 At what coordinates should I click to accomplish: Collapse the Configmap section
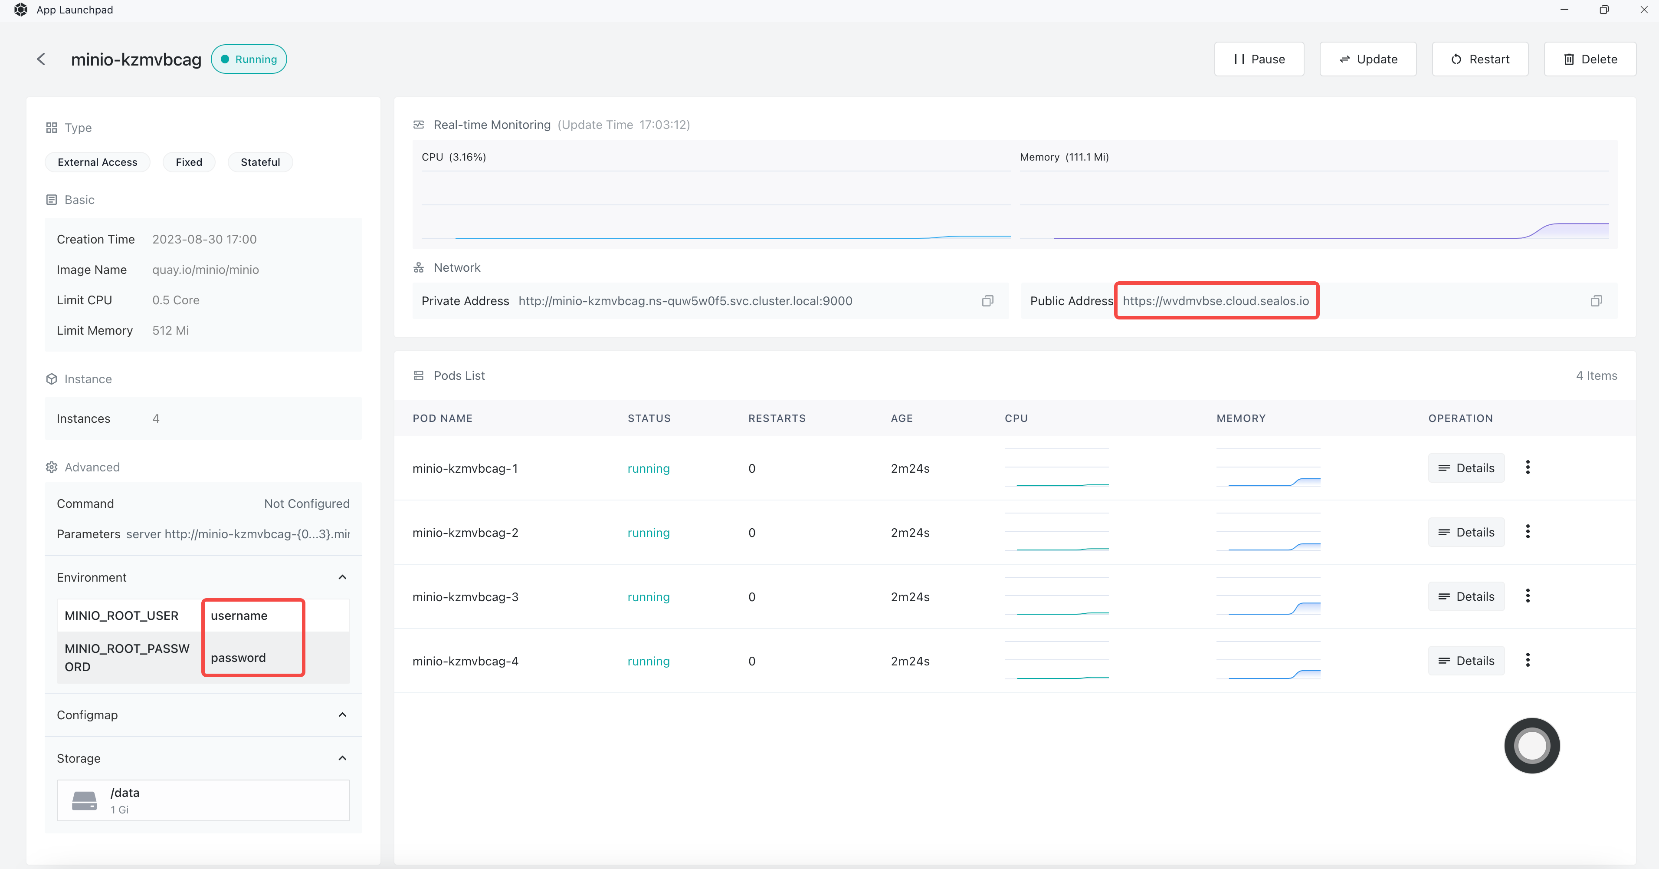[x=343, y=715]
